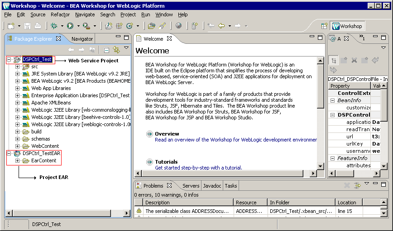Switch to the Servers tab
Viewport: 393px width, 231px height.
point(191,186)
